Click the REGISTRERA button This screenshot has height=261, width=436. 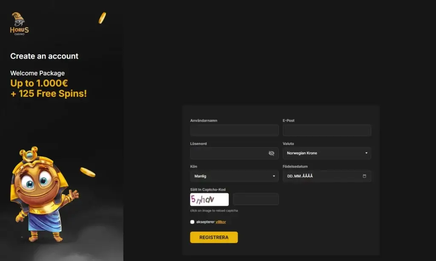pyautogui.click(x=214, y=237)
